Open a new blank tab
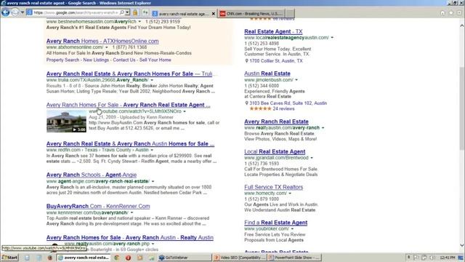Viewport: 465px width, 262px height. 291,13
